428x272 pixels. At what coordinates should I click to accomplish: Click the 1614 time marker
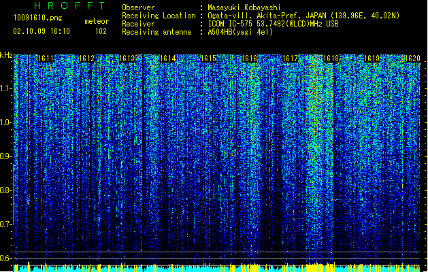(168, 58)
